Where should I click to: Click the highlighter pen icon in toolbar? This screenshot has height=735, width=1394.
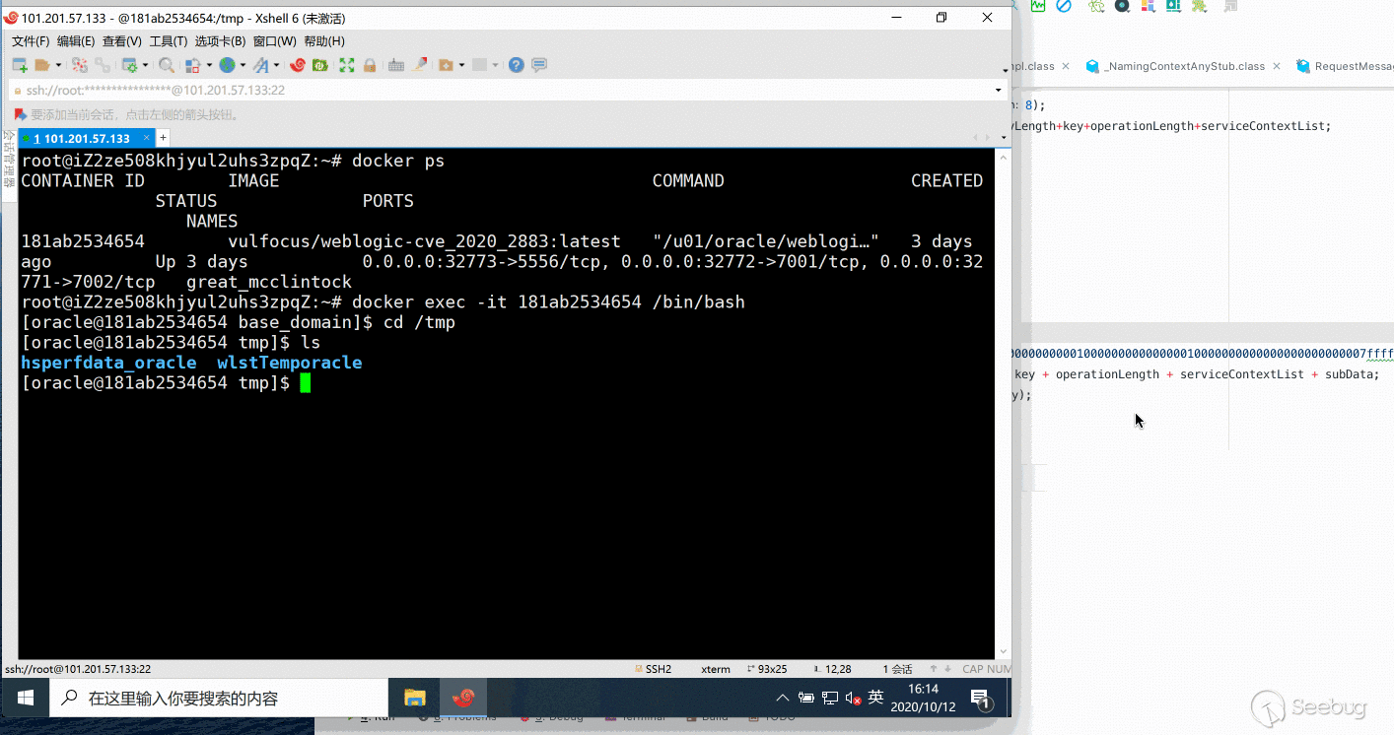[420, 65]
